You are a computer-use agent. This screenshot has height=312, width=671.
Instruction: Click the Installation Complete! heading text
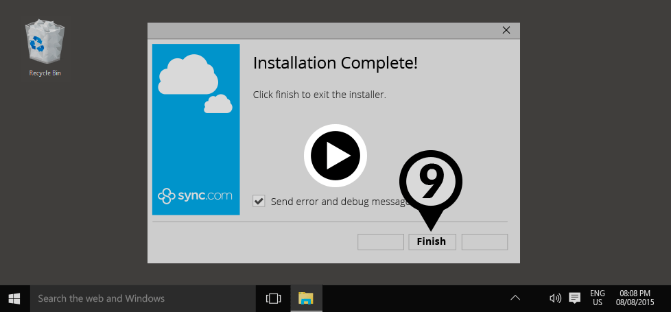click(335, 63)
